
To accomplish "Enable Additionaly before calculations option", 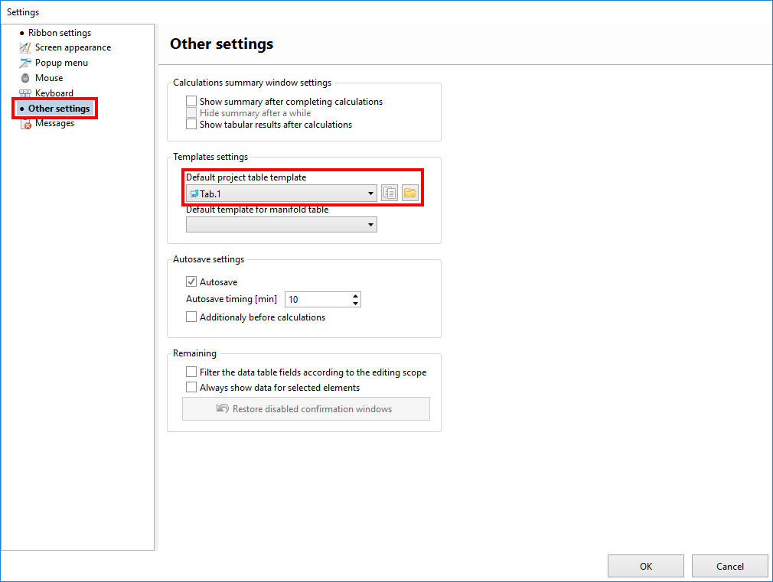I will coord(191,317).
